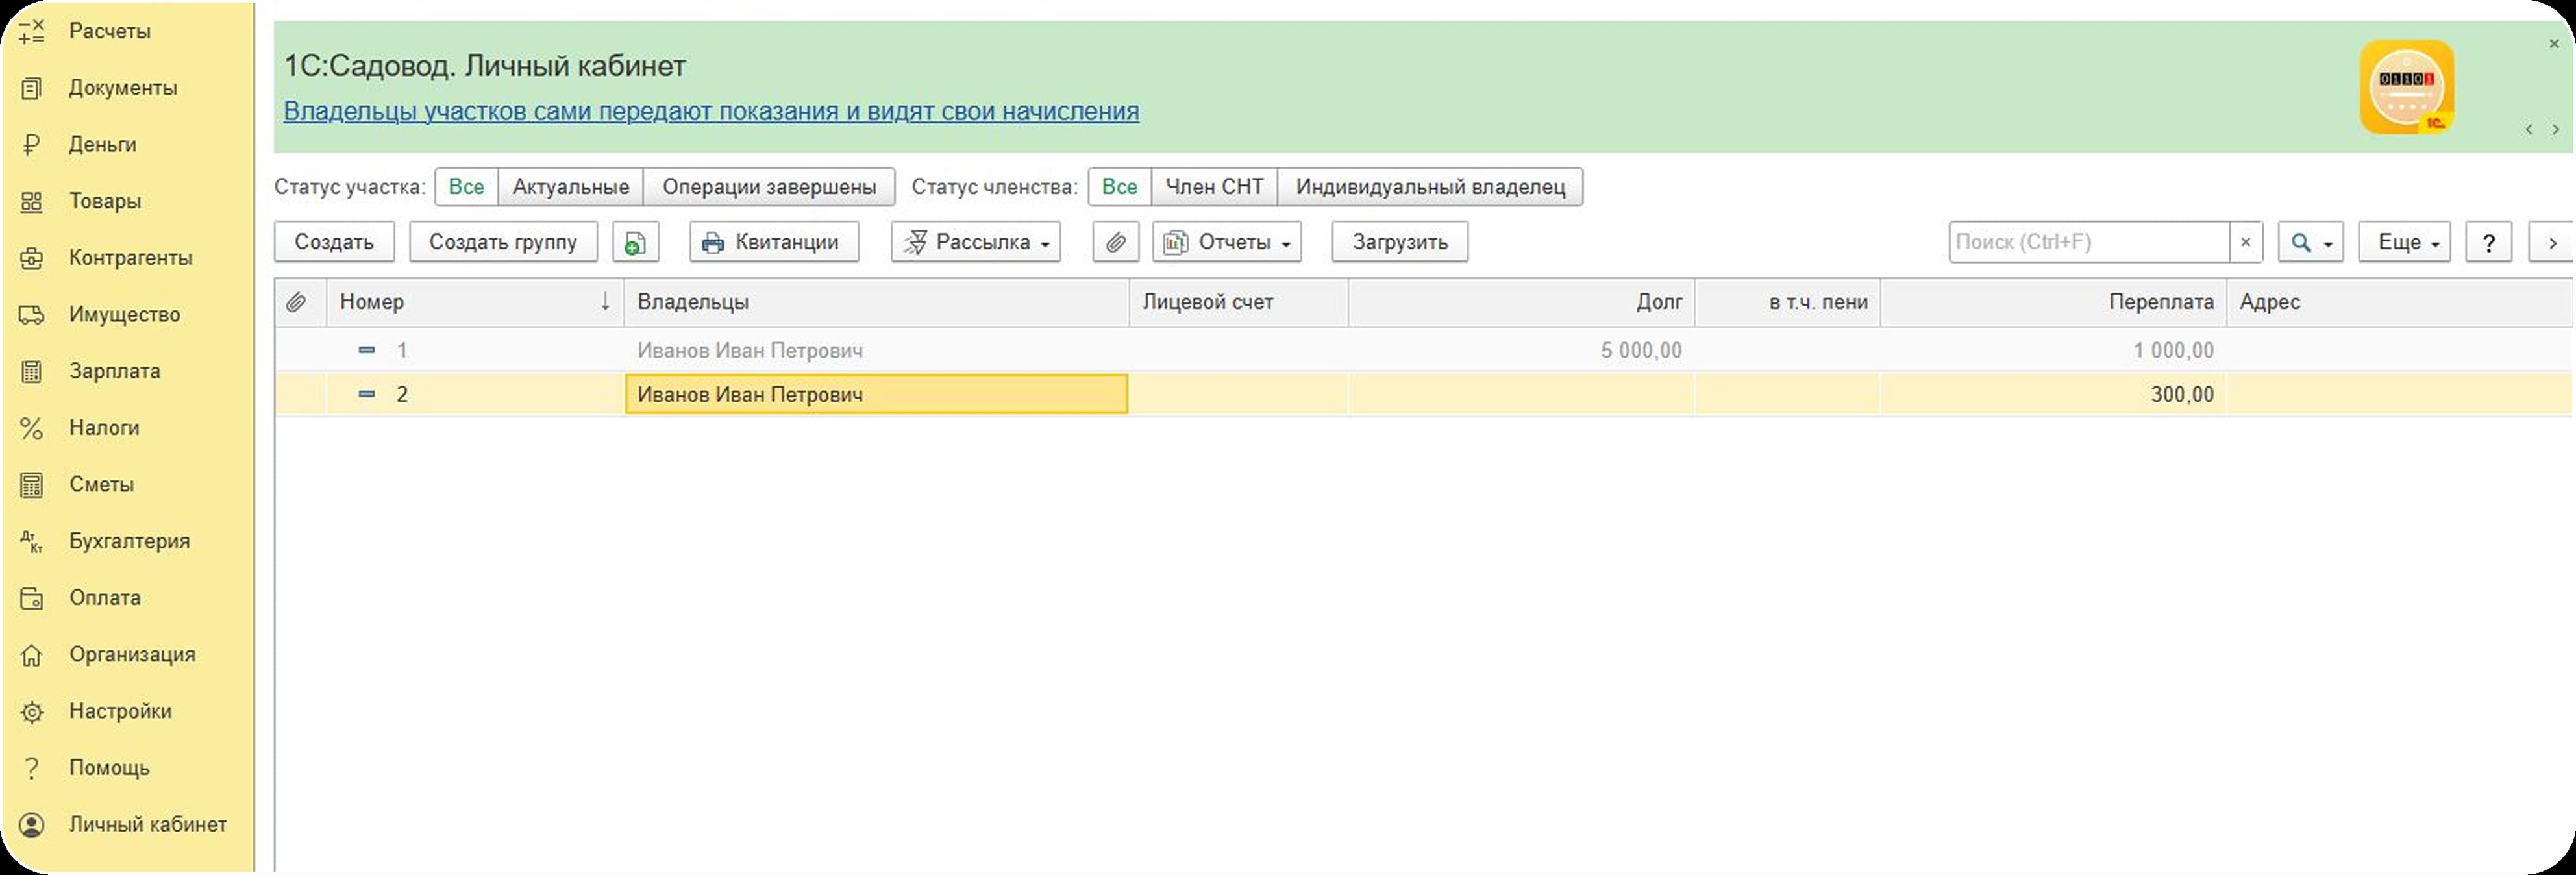Go to the previous banner slide
Screen dimensions: 2576x875
pos(2529,130)
